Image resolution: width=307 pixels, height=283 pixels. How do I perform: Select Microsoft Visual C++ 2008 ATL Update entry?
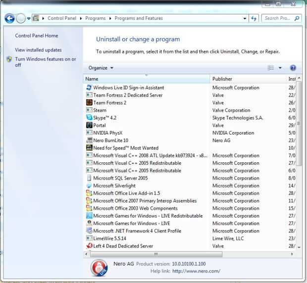[150, 155]
